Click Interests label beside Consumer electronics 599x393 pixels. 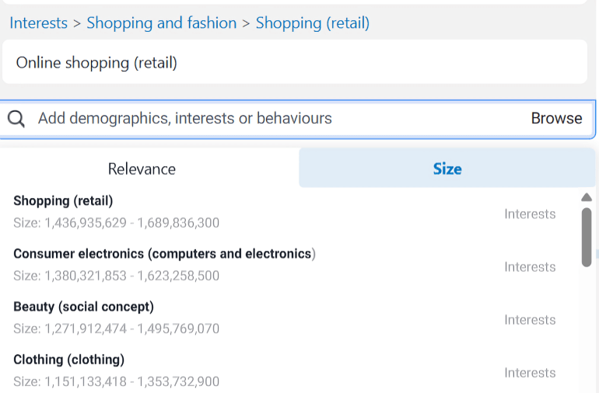[x=530, y=267]
